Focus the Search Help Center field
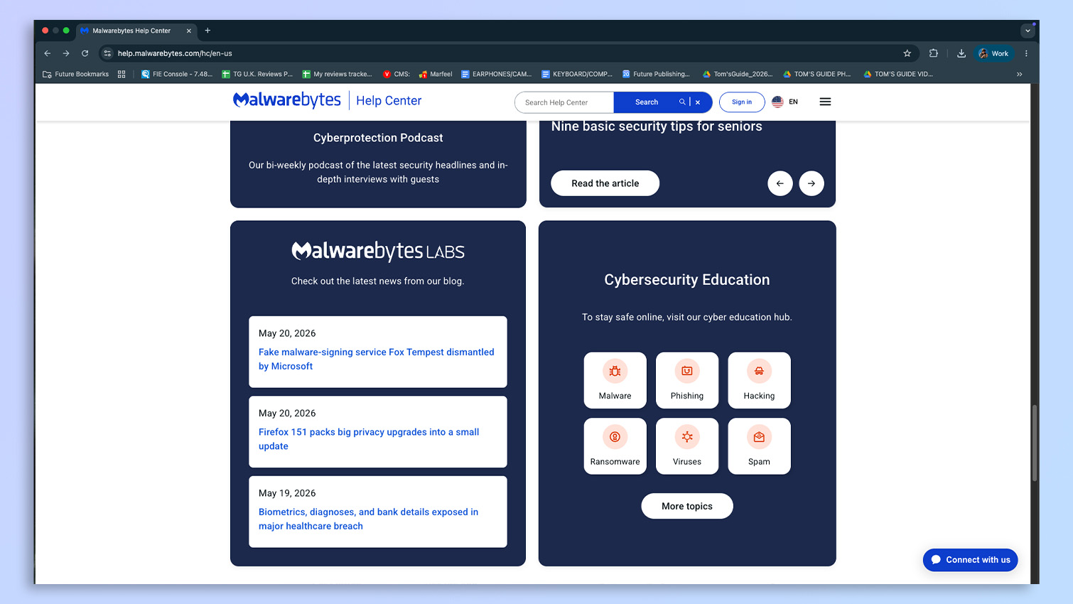The height and width of the screenshot is (604, 1073). click(x=564, y=102)
